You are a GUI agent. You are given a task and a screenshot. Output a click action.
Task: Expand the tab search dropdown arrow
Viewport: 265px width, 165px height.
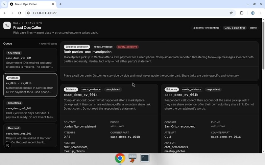(x=4, y=4)
